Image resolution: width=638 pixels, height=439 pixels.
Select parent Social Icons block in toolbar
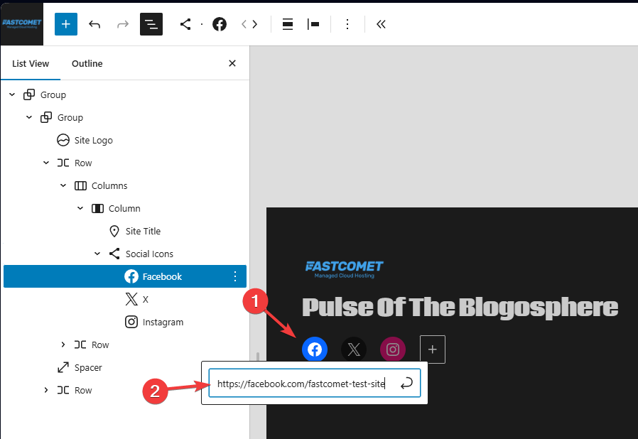pyautogui.click(x=185, y=24)
